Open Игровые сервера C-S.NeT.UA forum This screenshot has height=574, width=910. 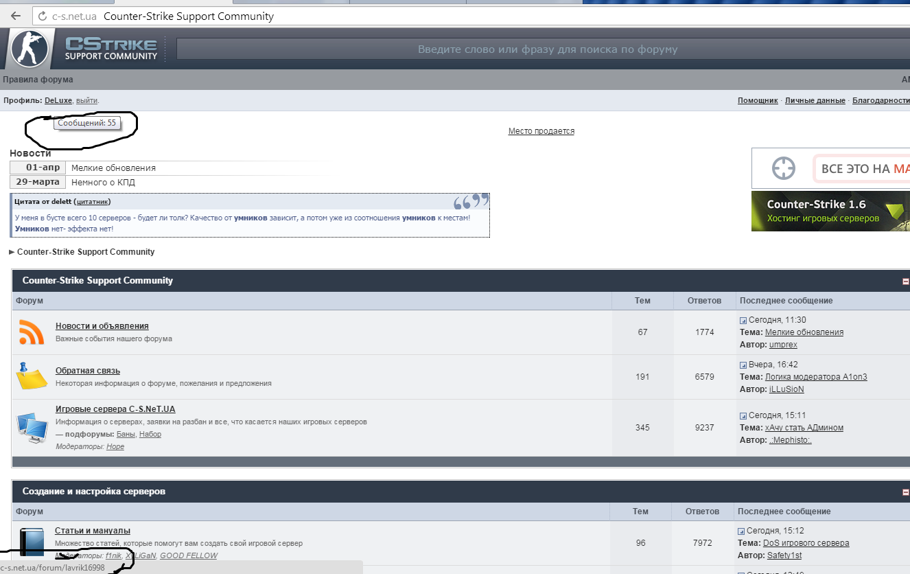115,409
